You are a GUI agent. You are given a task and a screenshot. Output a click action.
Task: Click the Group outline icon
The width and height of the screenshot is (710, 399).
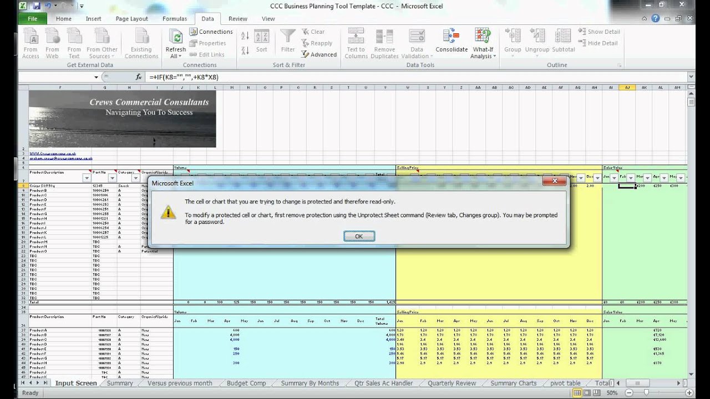513,37
